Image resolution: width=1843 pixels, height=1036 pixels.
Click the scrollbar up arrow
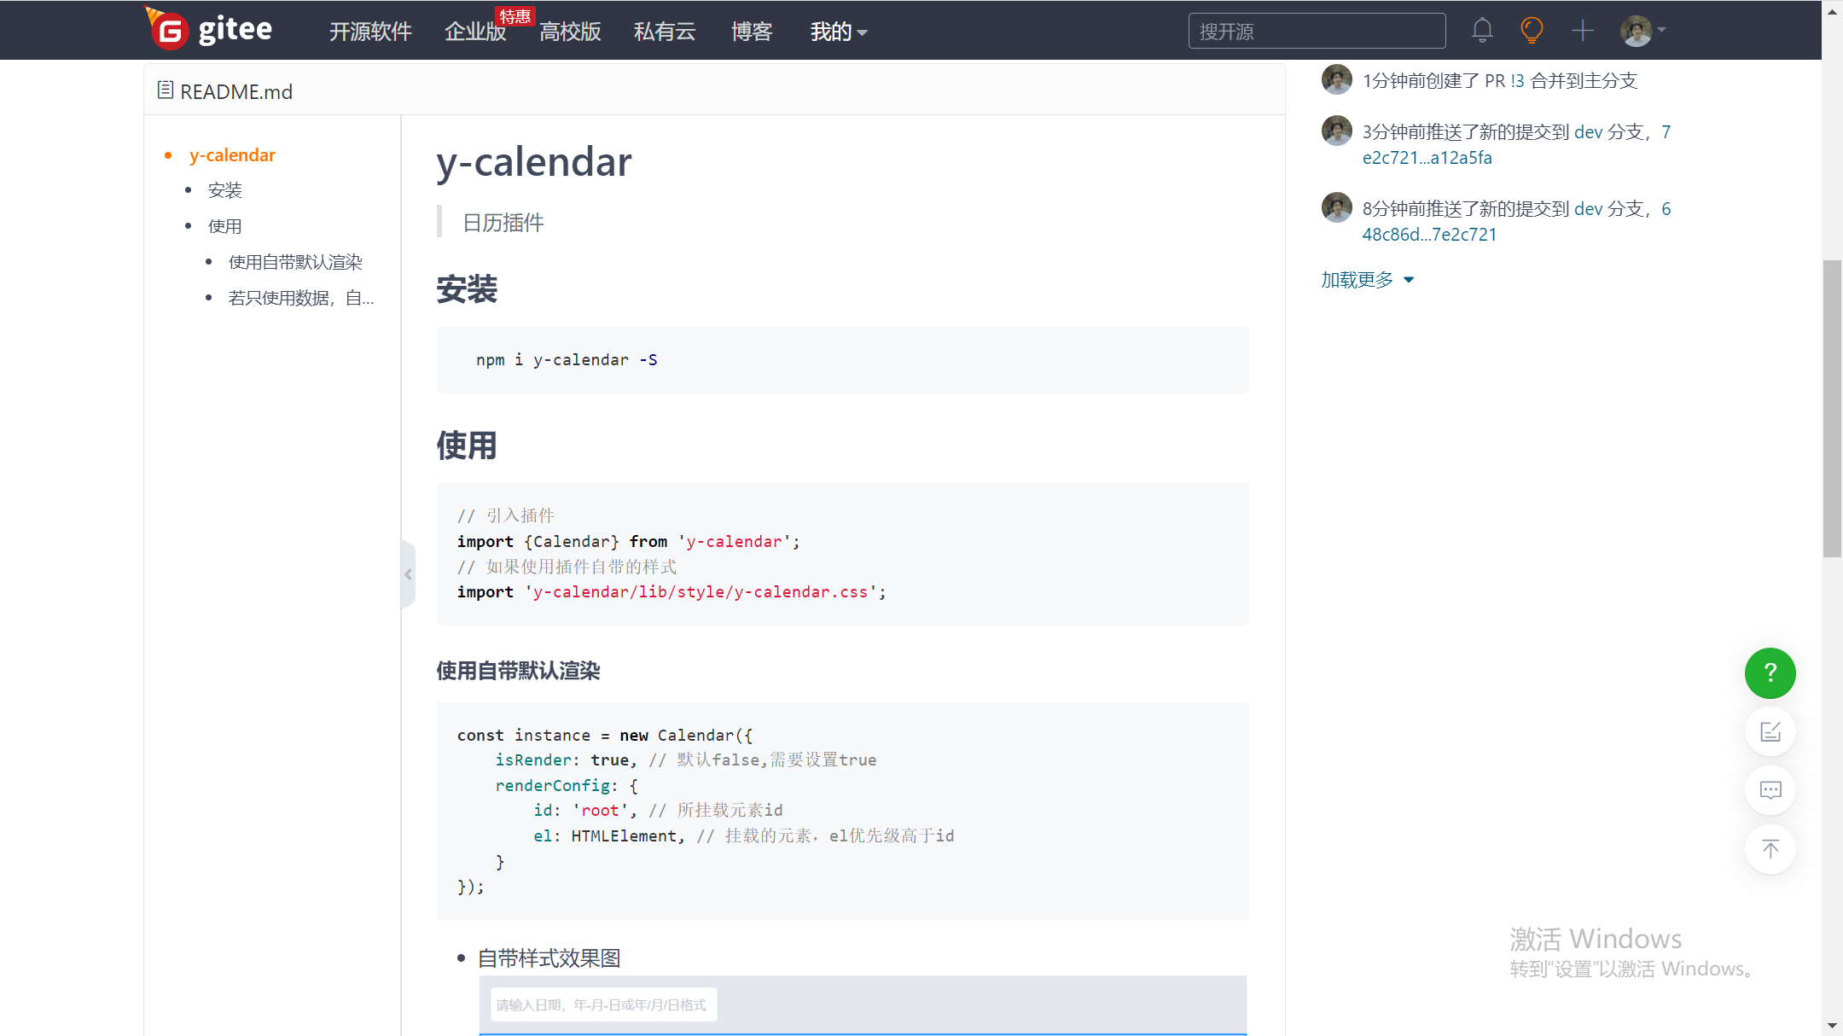[1832, 12]
